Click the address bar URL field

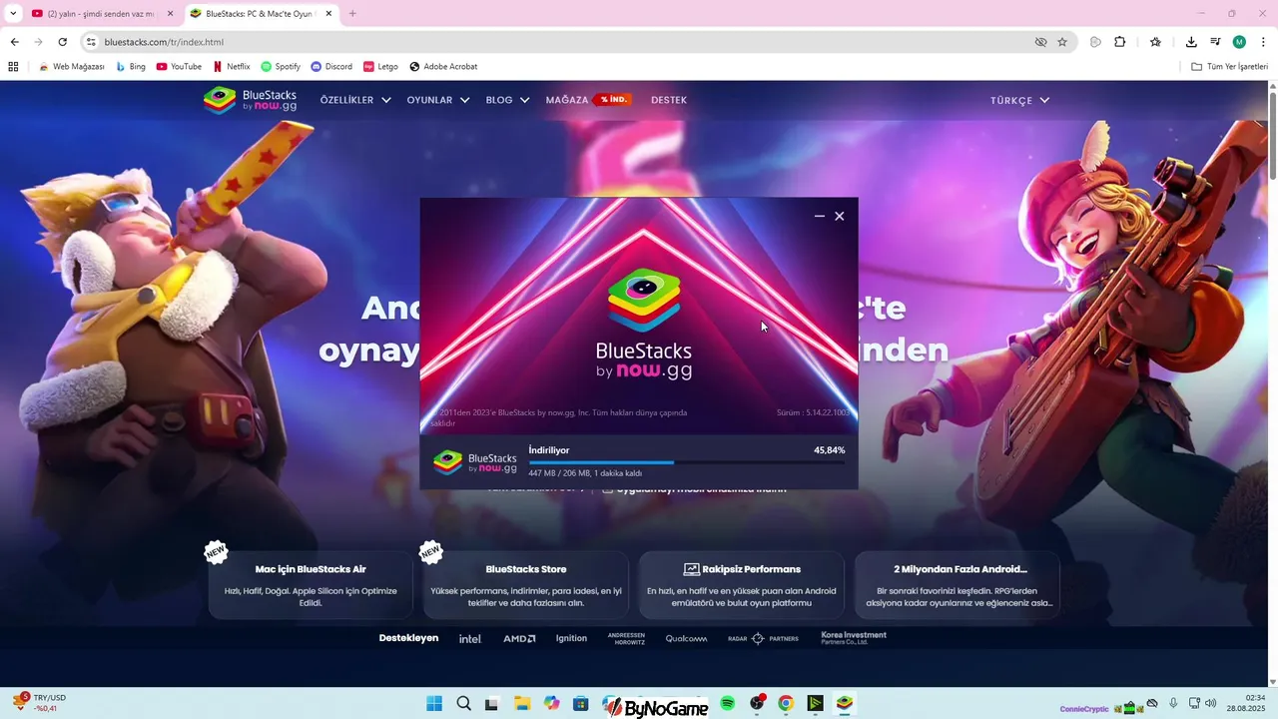559,42
